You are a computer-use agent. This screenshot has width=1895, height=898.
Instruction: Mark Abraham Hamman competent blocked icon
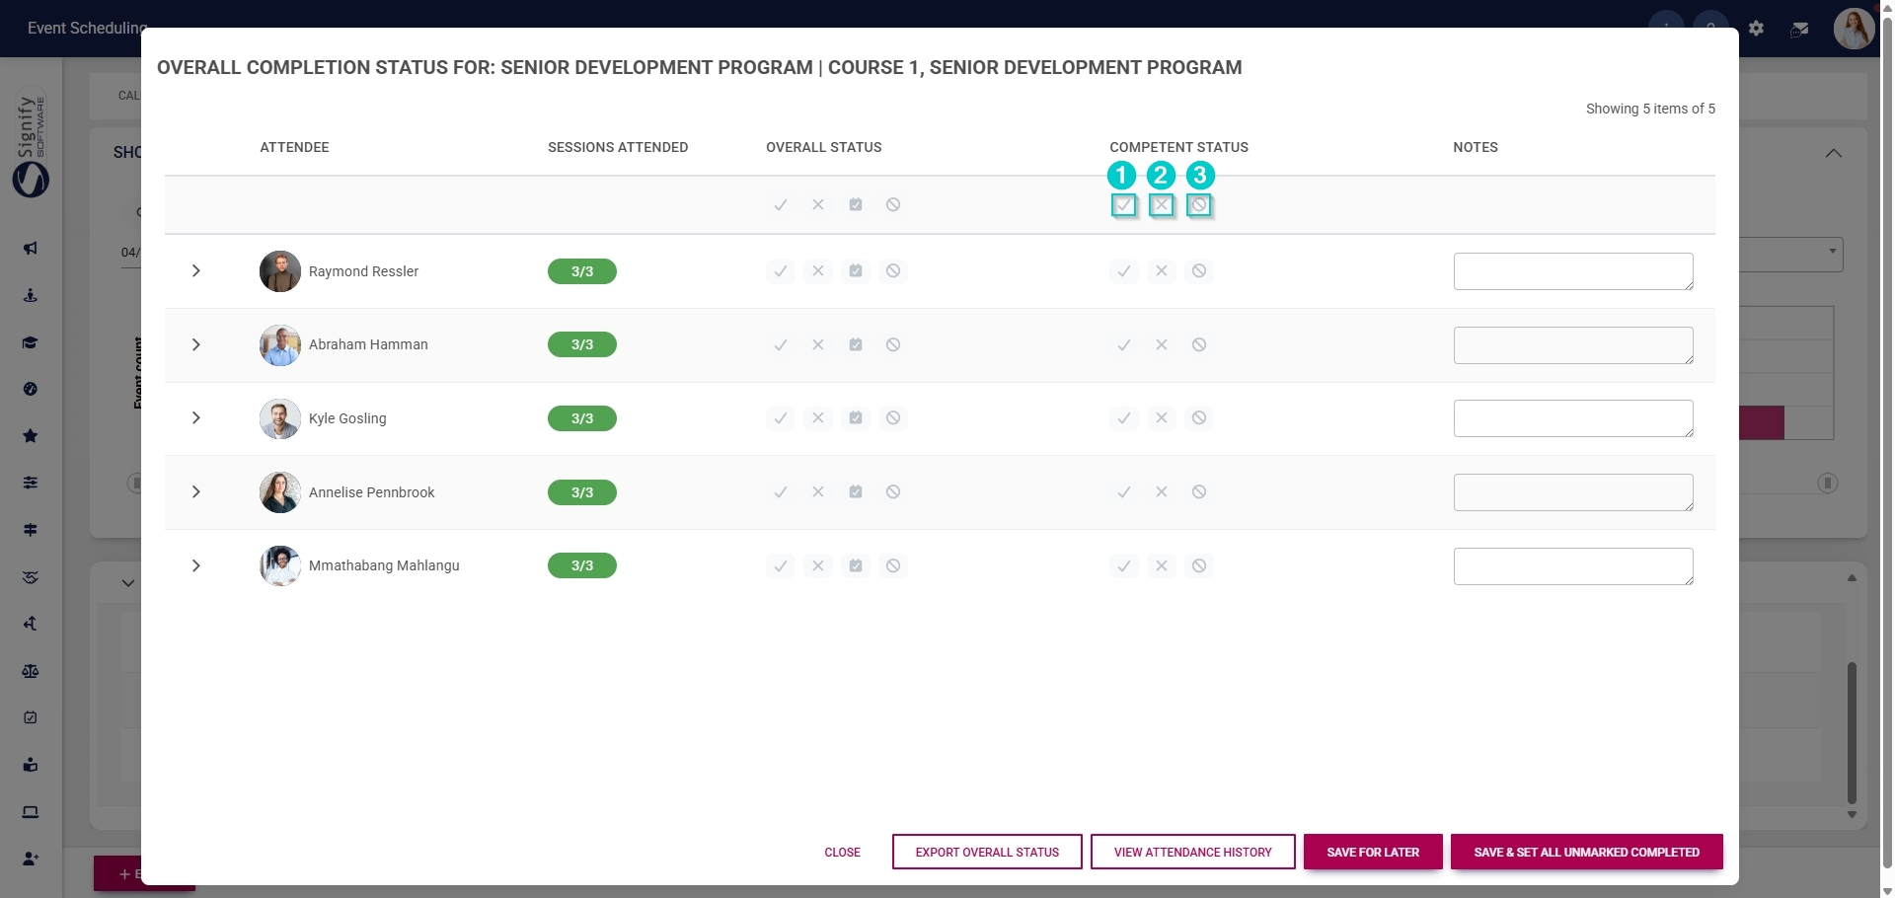[1199, 345]
